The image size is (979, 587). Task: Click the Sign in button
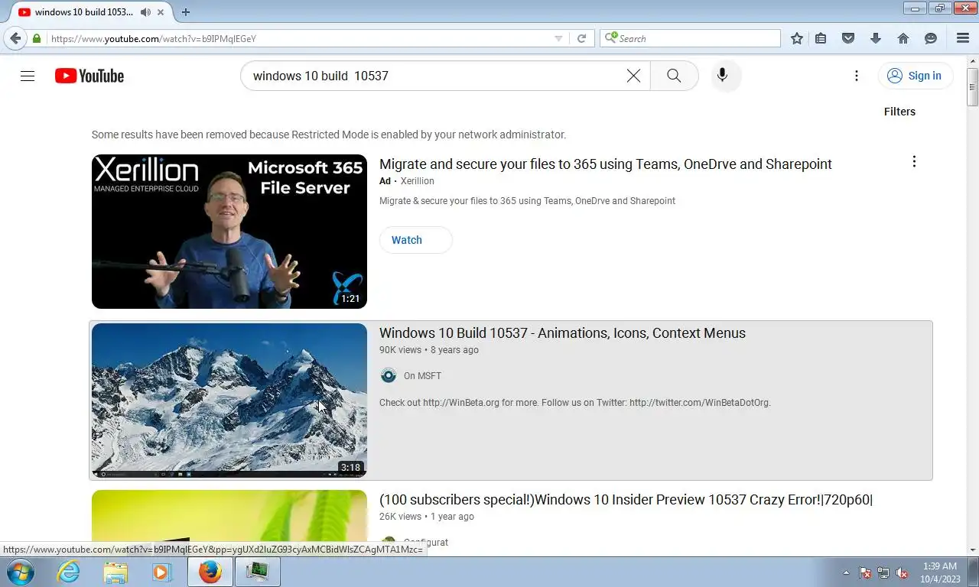coord(916,76)
